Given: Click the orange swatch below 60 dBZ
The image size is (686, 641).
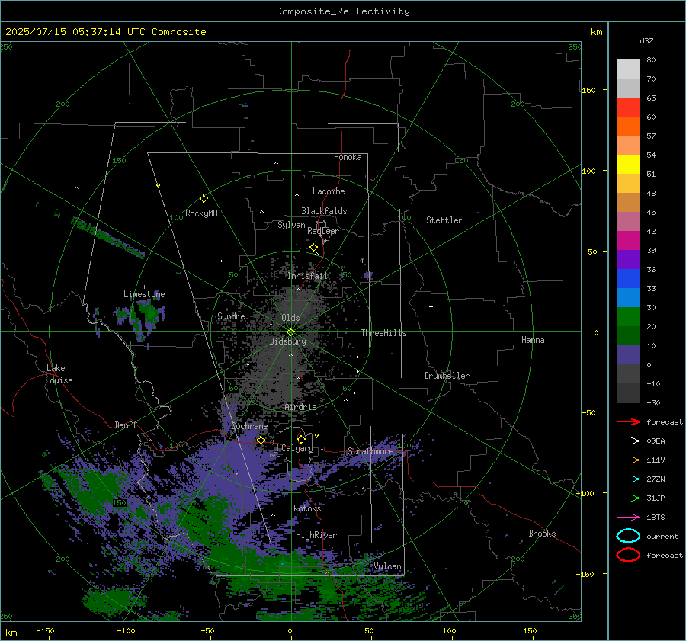Looking at the screenshot, I should [628, 127].
